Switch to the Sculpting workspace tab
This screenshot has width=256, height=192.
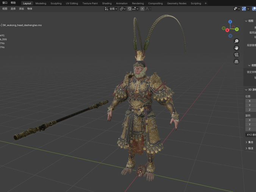coord(56,3)
